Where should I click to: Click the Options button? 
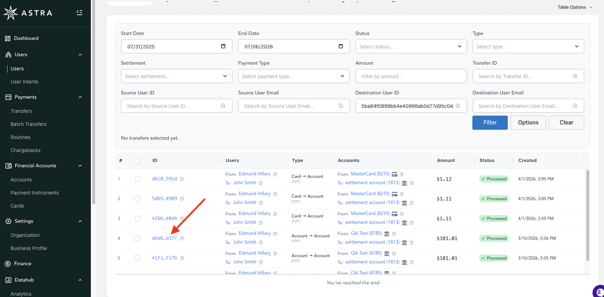coord(528,122)
